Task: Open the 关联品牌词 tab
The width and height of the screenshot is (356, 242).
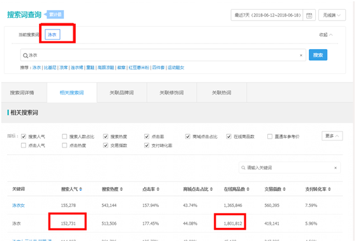Action: click(x=122, y=93)
